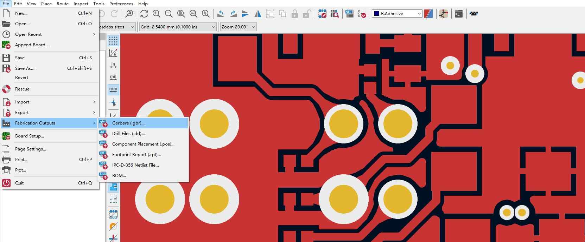The image size is (585, 242).
Task: Click Quit in the File menu
Action: point(50,183)
